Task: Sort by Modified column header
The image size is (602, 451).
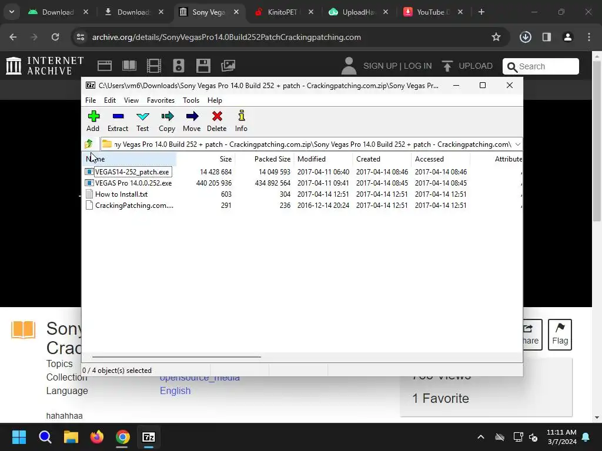Action: pos(323,159)
